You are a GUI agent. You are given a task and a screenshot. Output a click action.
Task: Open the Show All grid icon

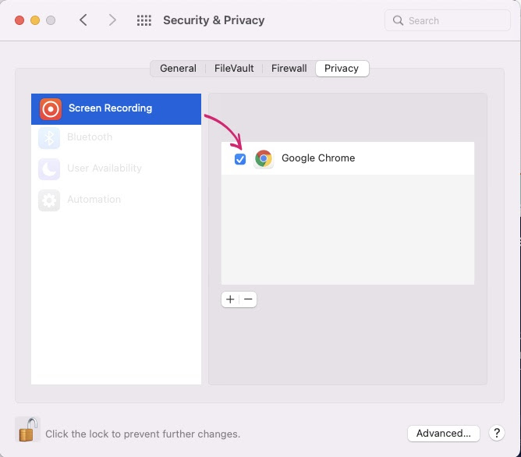(144, 20)
